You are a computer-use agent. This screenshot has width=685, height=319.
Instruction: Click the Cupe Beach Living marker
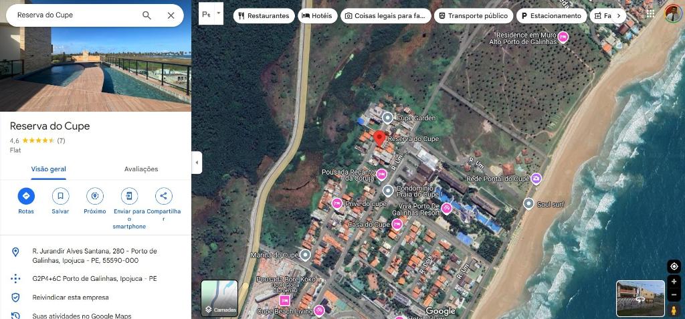point(319,311)
